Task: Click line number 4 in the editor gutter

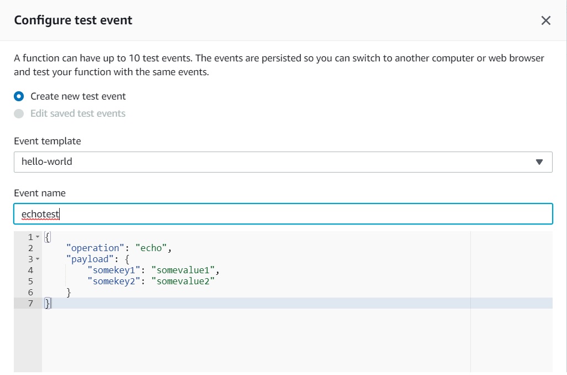Action: point(30,270)
